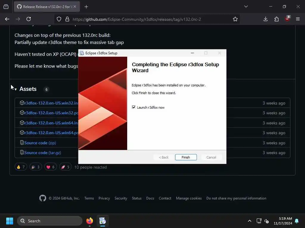Click the thumbs up reaction with 7

21,167
